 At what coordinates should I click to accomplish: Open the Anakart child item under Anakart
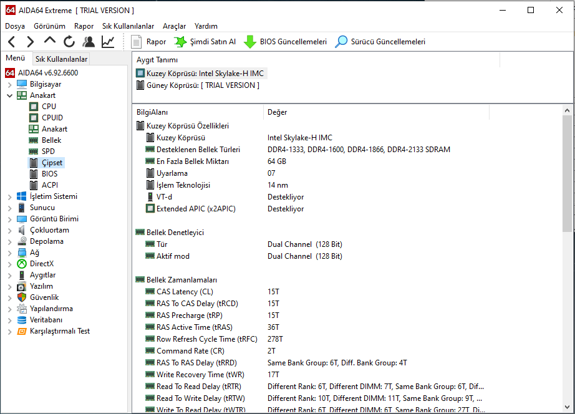click(x=54, y=129)
